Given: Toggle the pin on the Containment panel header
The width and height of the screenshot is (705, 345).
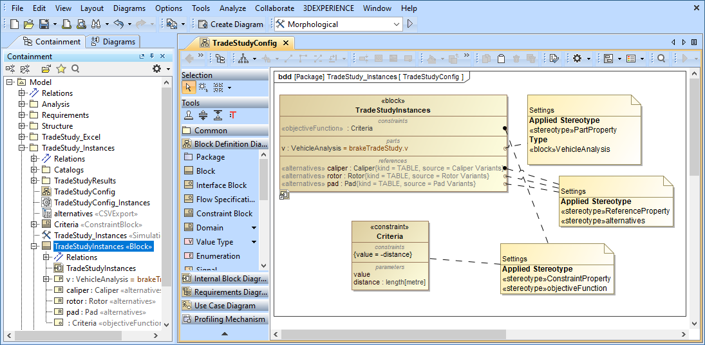Looking at the screenshot, I should pyautogui.click(x=153, y=57).
